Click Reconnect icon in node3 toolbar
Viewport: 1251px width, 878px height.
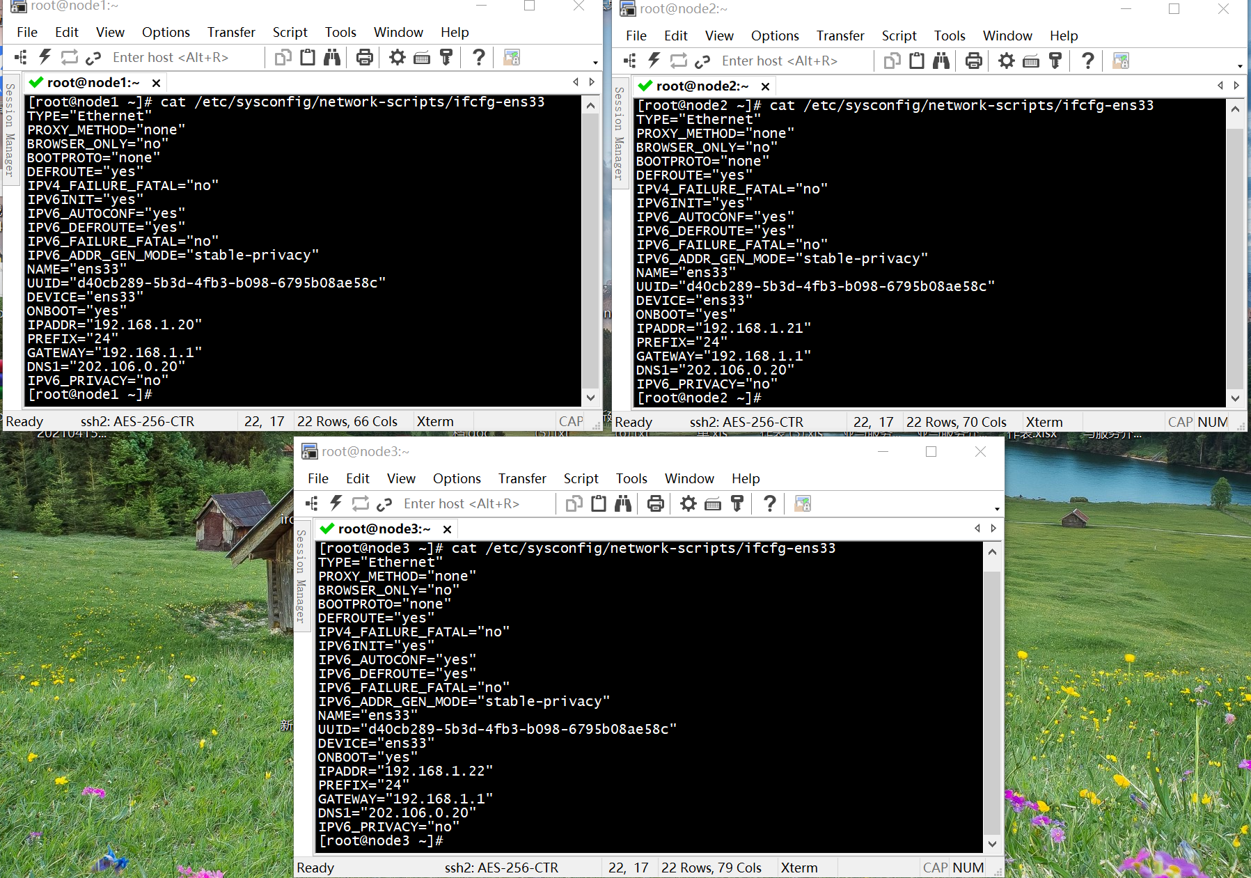(361, 503)
